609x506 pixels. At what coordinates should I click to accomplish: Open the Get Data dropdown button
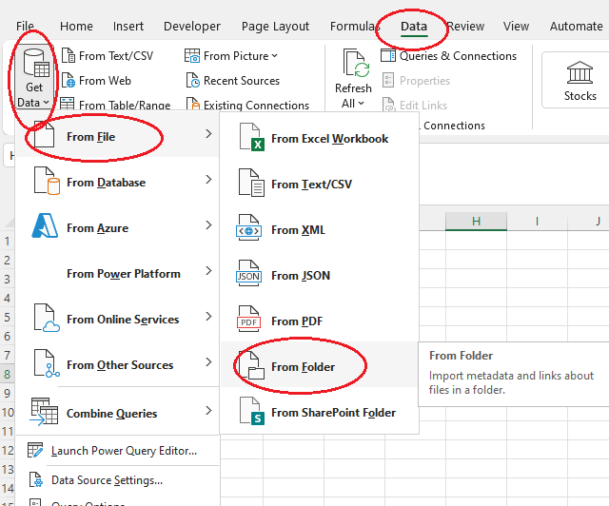click(x=33, y=78)
